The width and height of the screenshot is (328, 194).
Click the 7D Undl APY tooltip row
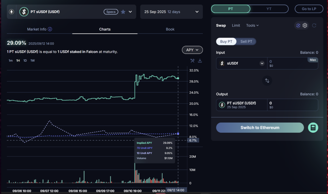tap(154, 148)
